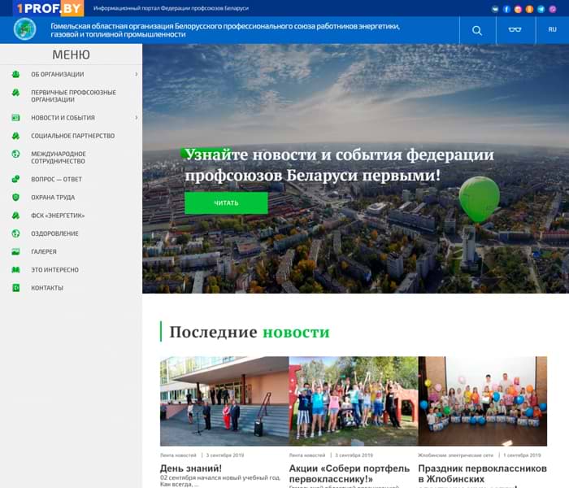Viewport: 569px width, 488px height.
Task: Click the icon beside Об организации
Action: (15, 74)
